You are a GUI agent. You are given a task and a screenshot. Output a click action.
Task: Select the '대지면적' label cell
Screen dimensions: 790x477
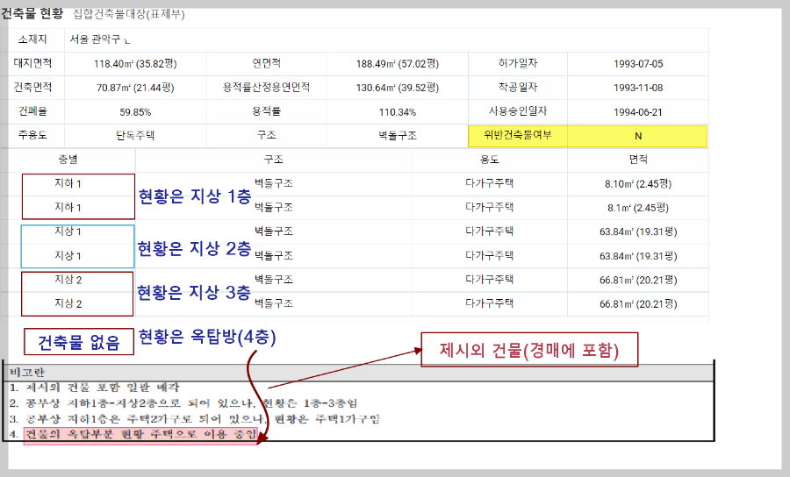32,63
